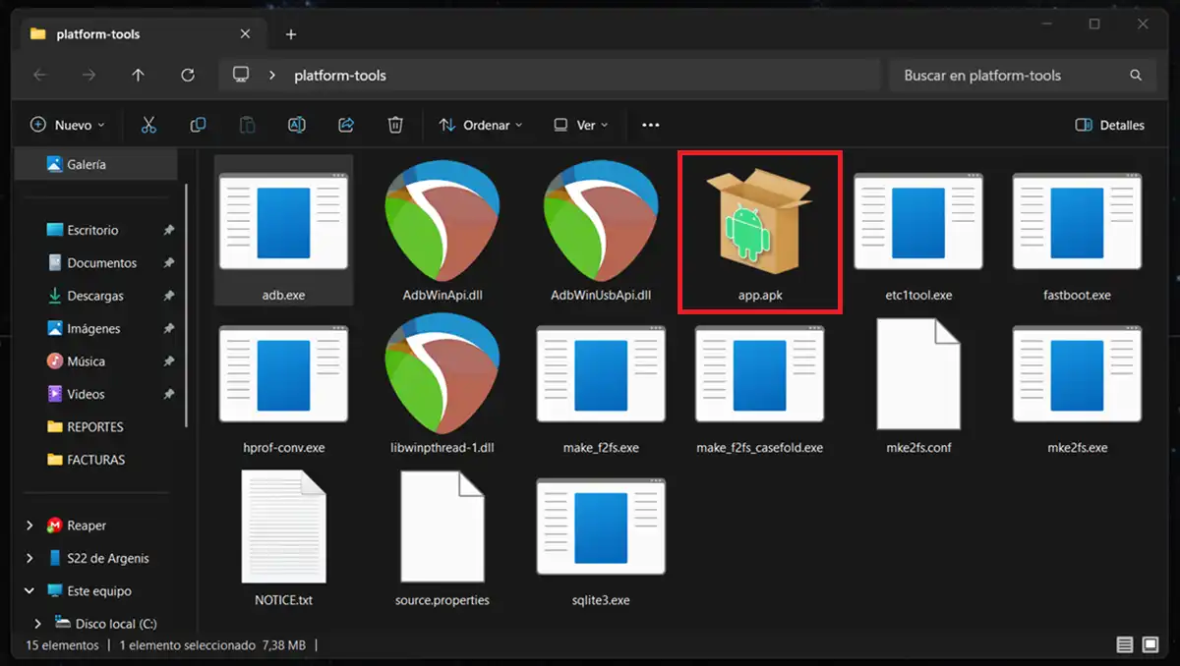Navigate back with the back arrow
The width and height of the screenshot is (1180, 666).
[x=39, y=75]
